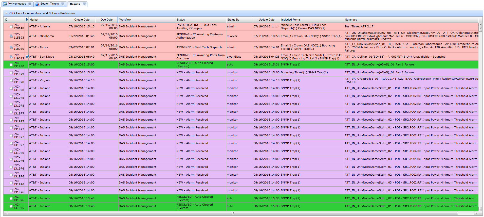Click the save icon column header
Image resolution: width=484 pixels, height=217 pixels.
coord(27,20)
